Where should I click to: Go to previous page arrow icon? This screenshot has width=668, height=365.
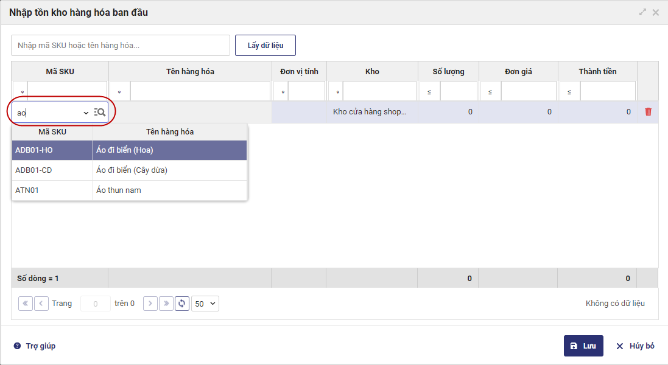(x=41, y=303)
